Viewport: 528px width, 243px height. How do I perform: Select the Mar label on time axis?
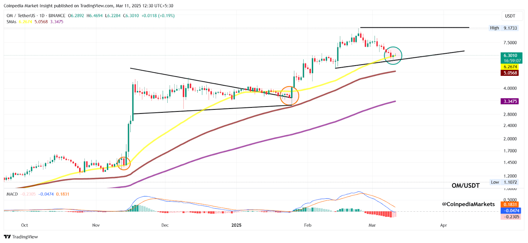pyautogui.click(x=372, y=225)
